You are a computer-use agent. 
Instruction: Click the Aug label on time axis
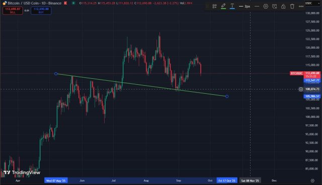[x=146, y=180]
